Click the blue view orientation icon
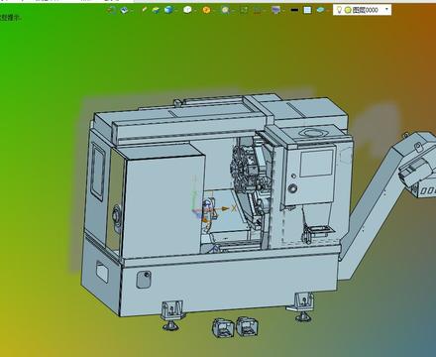 pos(124,10)
